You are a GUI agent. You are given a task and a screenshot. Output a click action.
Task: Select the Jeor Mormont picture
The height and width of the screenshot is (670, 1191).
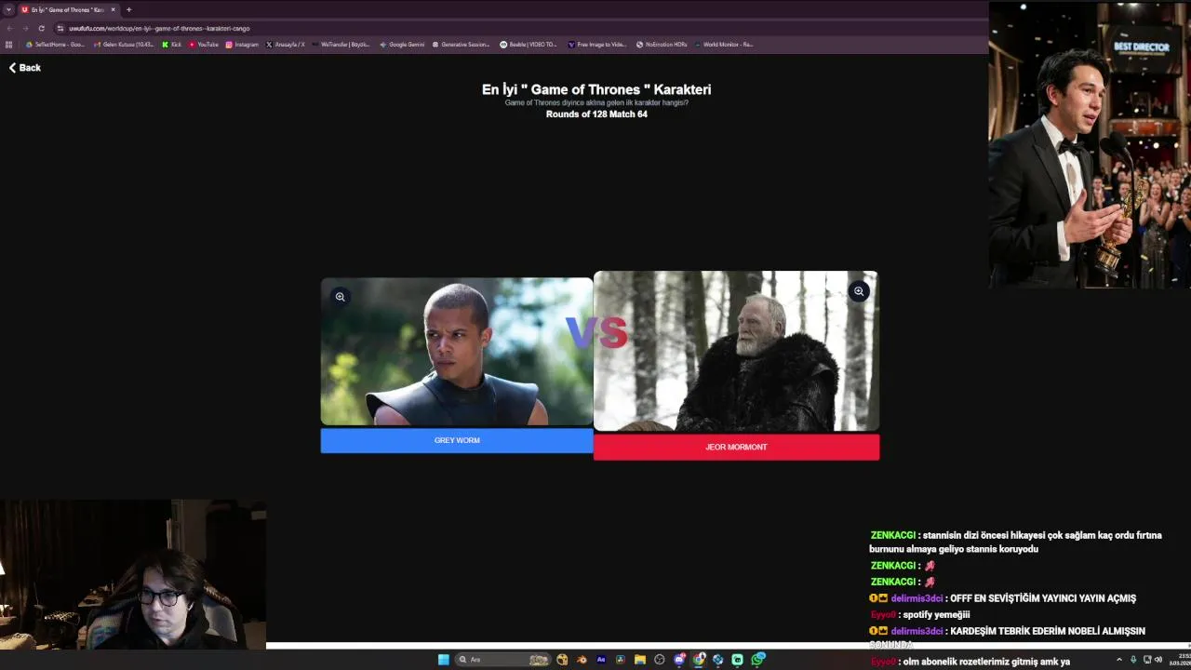[736, 351]
